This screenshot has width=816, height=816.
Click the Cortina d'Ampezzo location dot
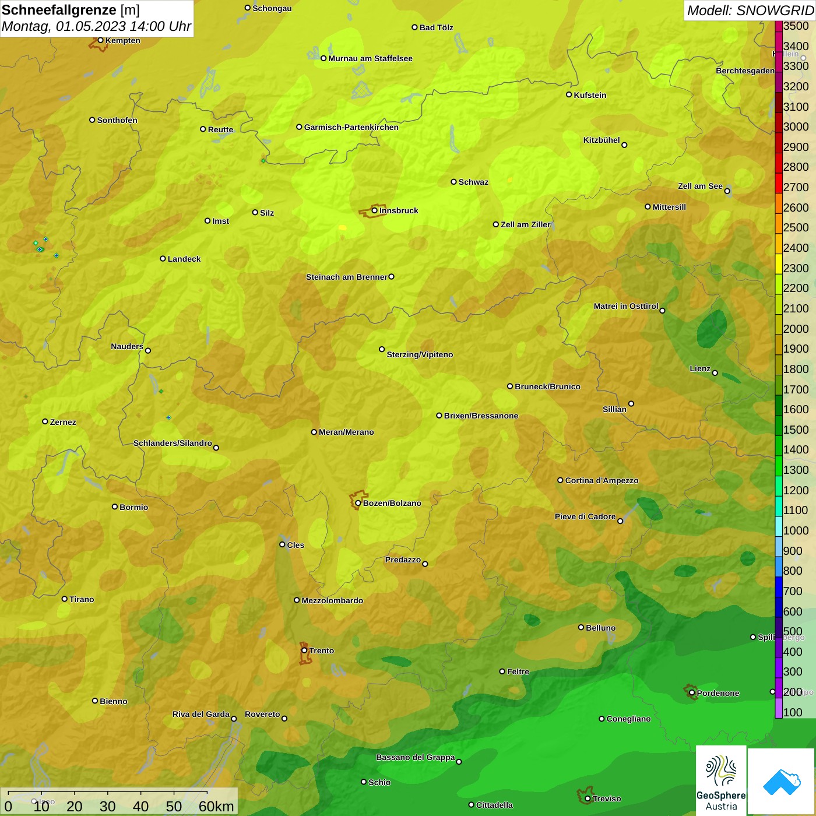[x=560, y=480]
